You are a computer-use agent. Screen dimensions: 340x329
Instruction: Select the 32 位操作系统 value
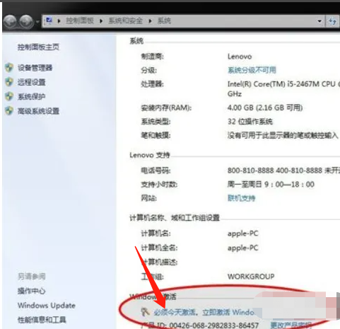(x=250, y=122)
